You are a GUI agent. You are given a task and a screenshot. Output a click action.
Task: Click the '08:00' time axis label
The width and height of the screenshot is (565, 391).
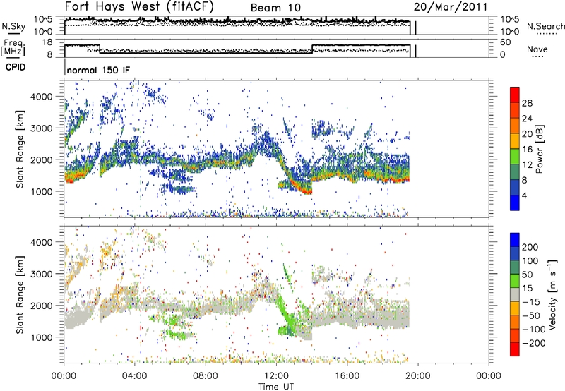(206, 376)
